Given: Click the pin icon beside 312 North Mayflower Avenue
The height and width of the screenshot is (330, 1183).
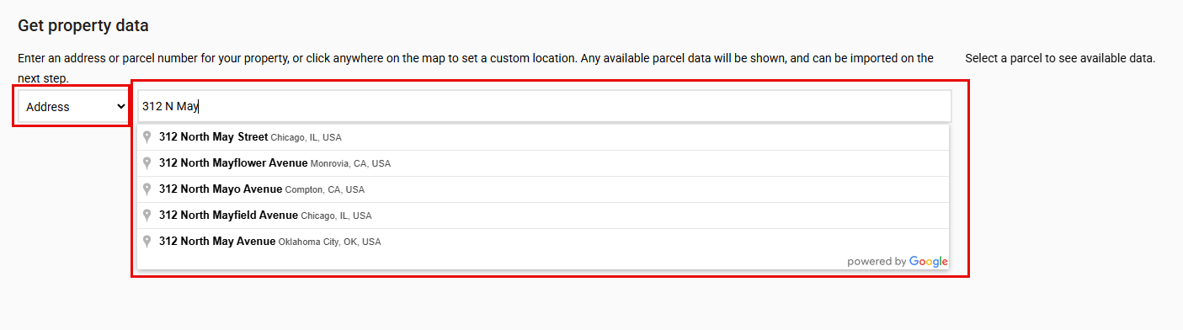Looking at the screenshot, I should coord(147,163).
